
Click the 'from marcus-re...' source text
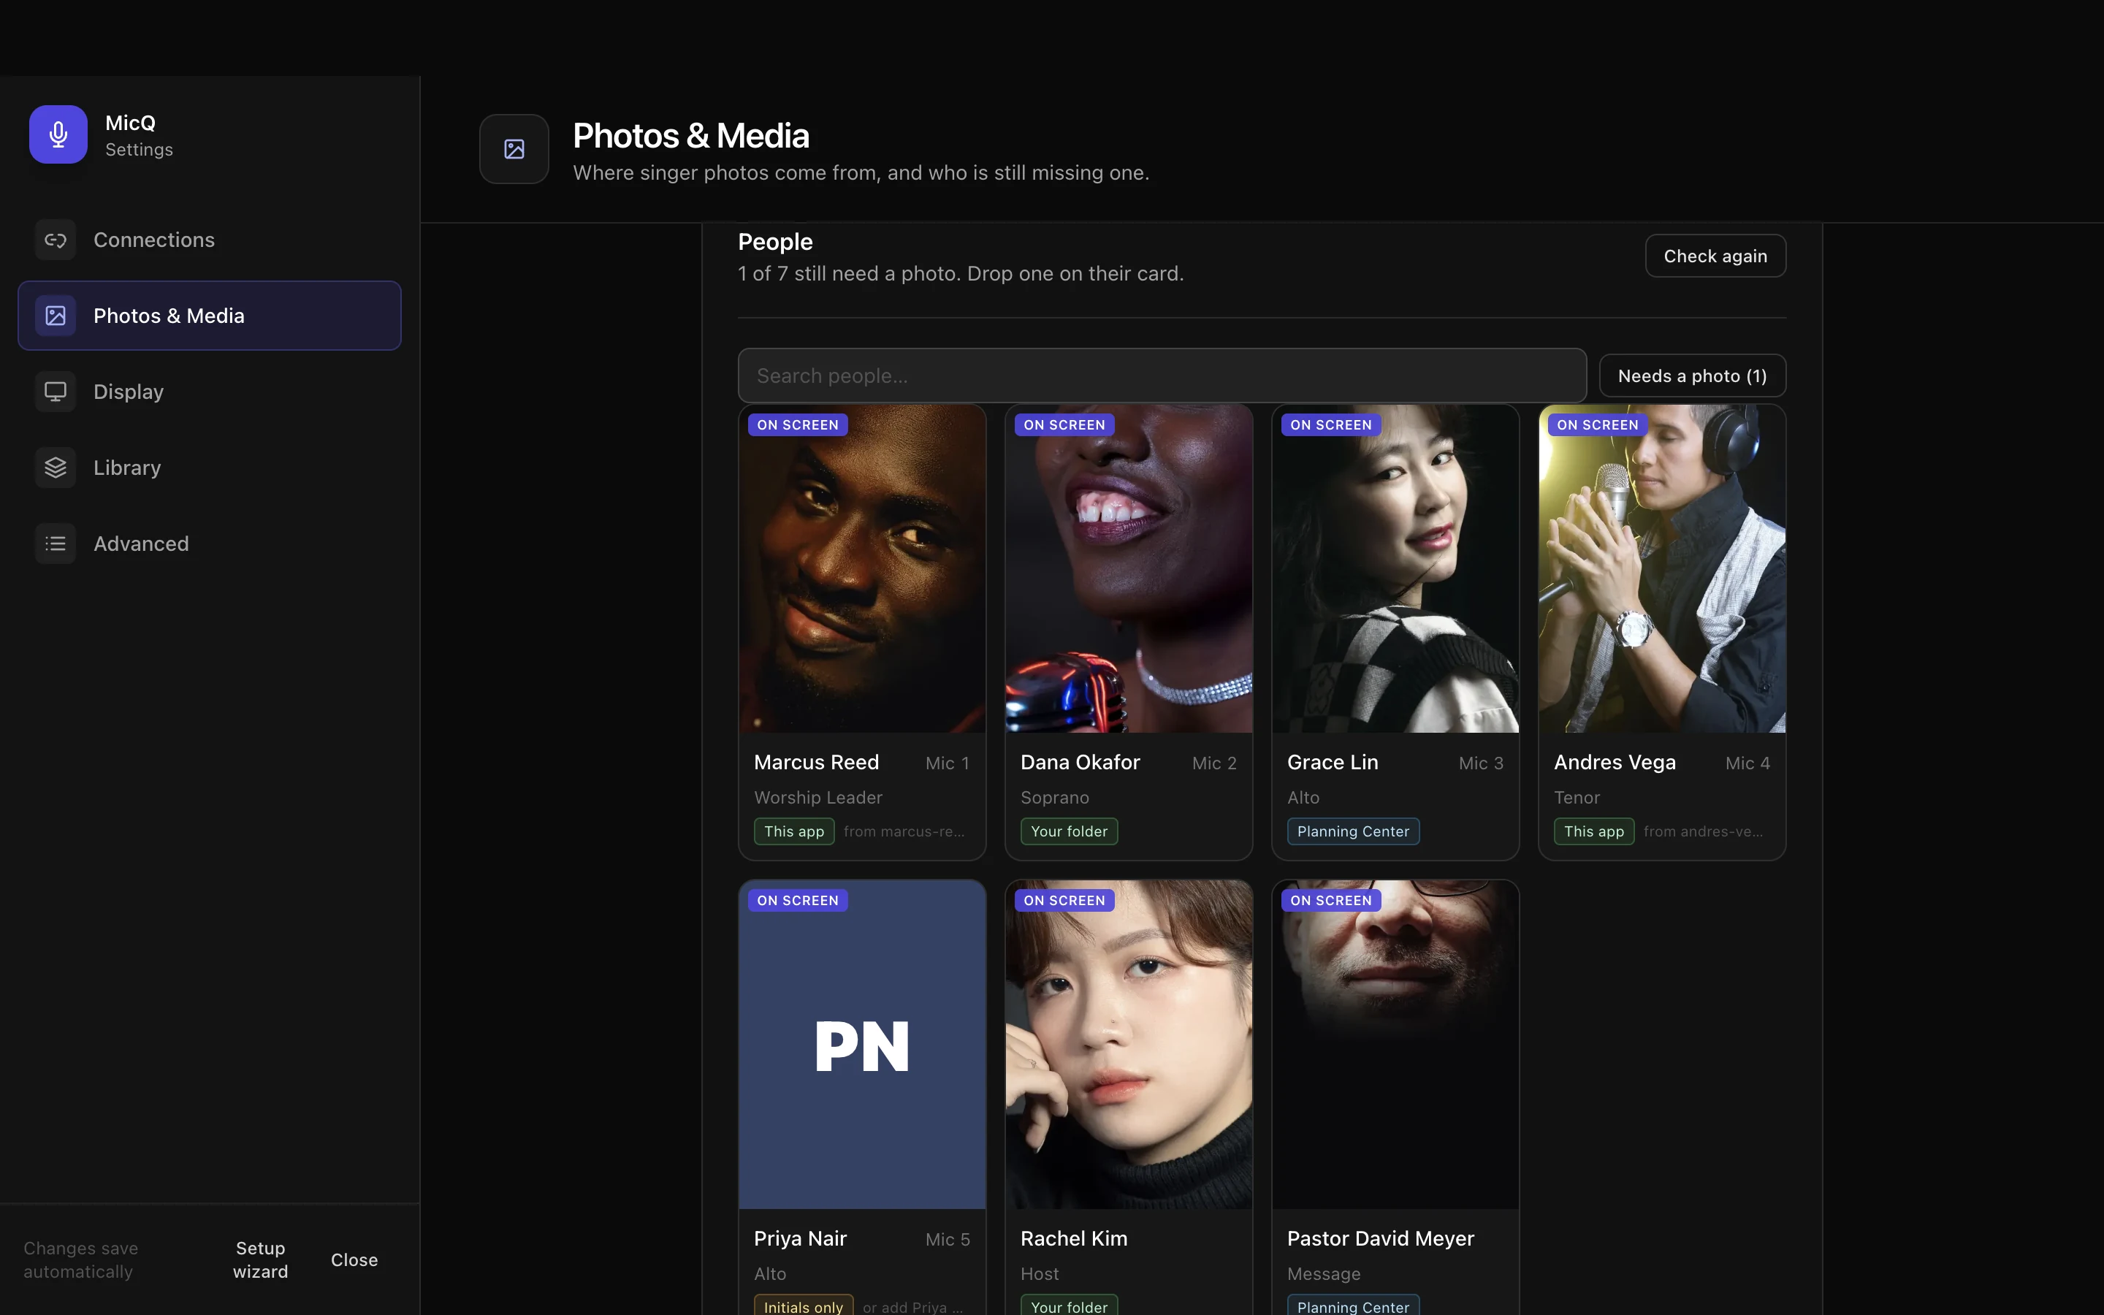(904, 831)
